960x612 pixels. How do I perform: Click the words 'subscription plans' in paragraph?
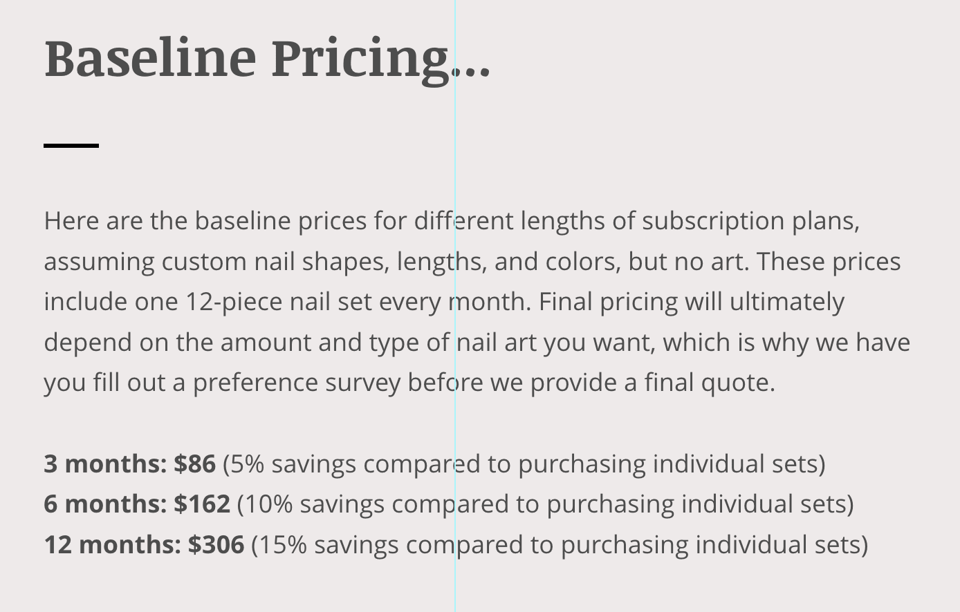coord(750,222)
